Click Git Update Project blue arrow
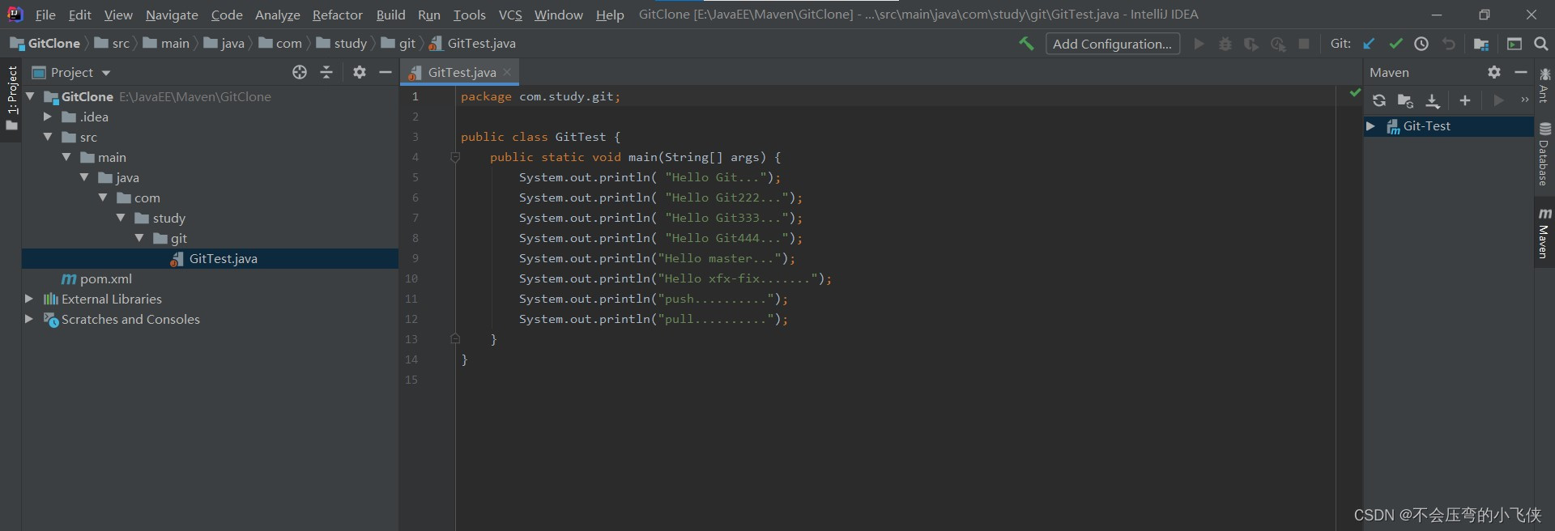The width and height of the screenshot is (1555, 531). pos(1369,44)
